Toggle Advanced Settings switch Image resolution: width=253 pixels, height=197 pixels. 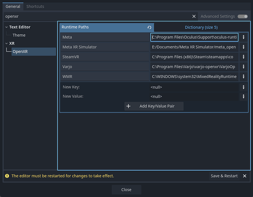pos(242,16)
